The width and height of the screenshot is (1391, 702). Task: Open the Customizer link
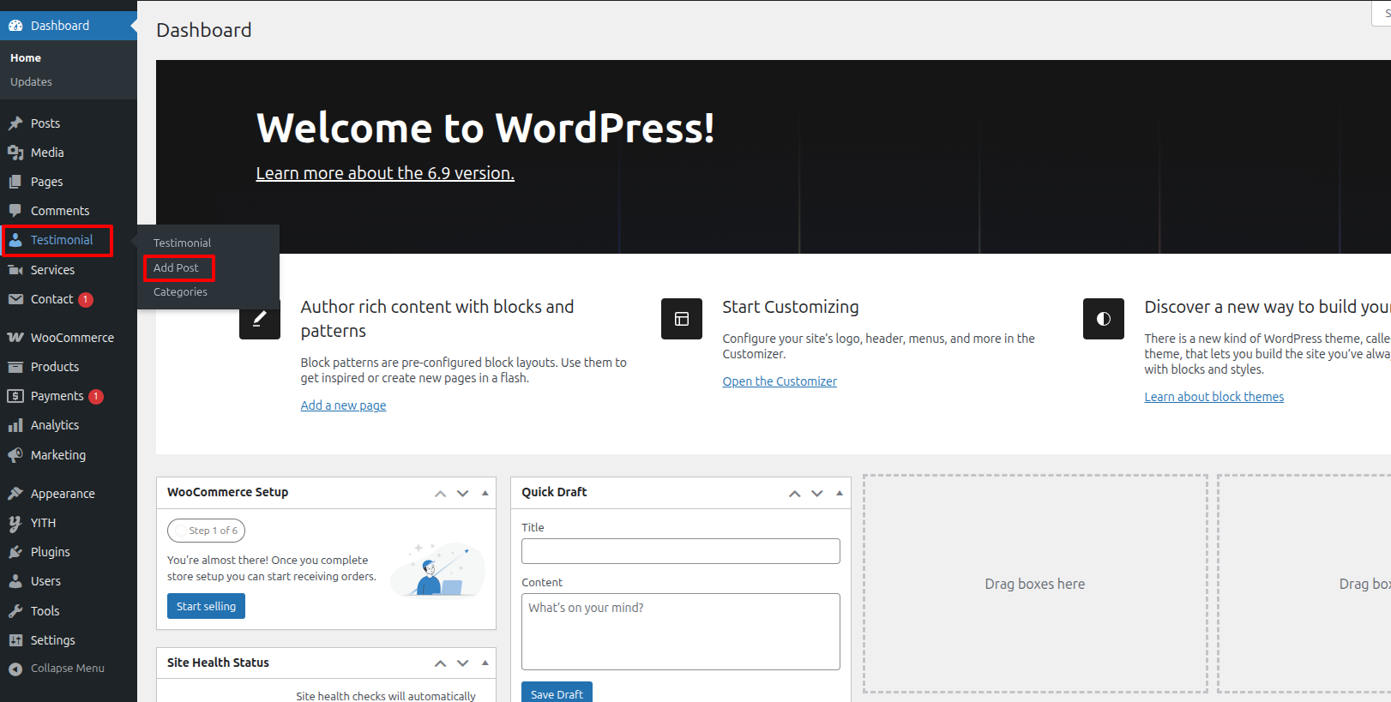[780, 381]
